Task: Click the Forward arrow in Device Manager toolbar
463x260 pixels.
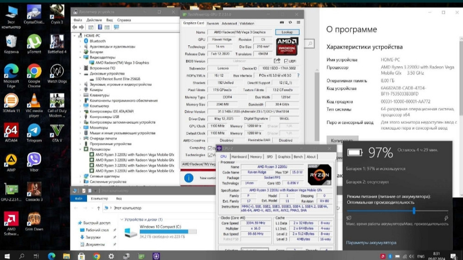Action: point(81,27)
